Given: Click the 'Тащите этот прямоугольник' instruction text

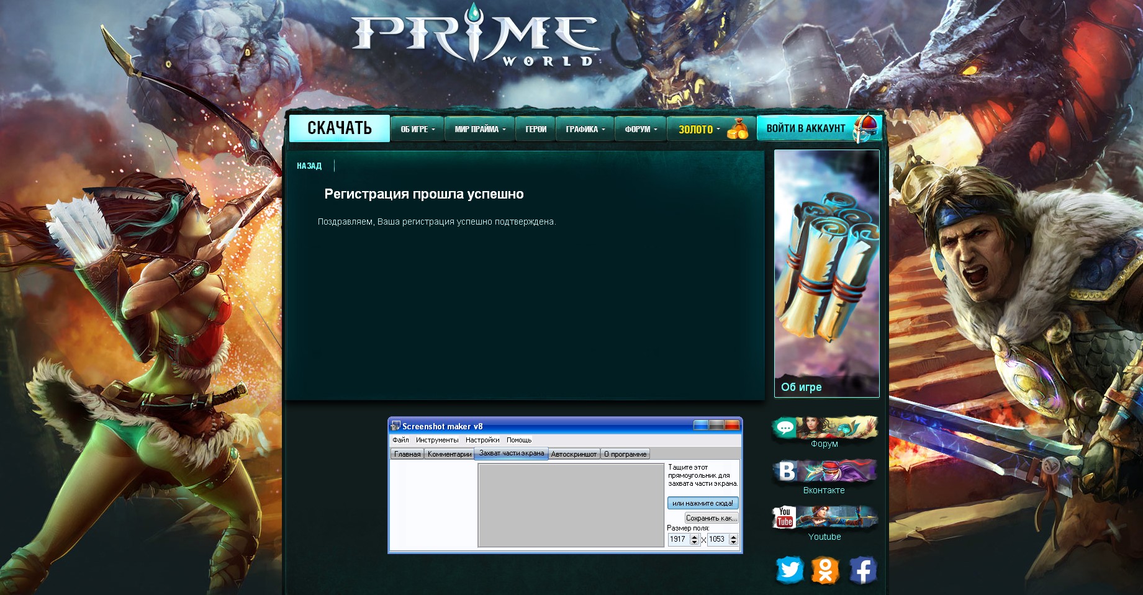Looking at the screenshot, I should coord(703,475).
